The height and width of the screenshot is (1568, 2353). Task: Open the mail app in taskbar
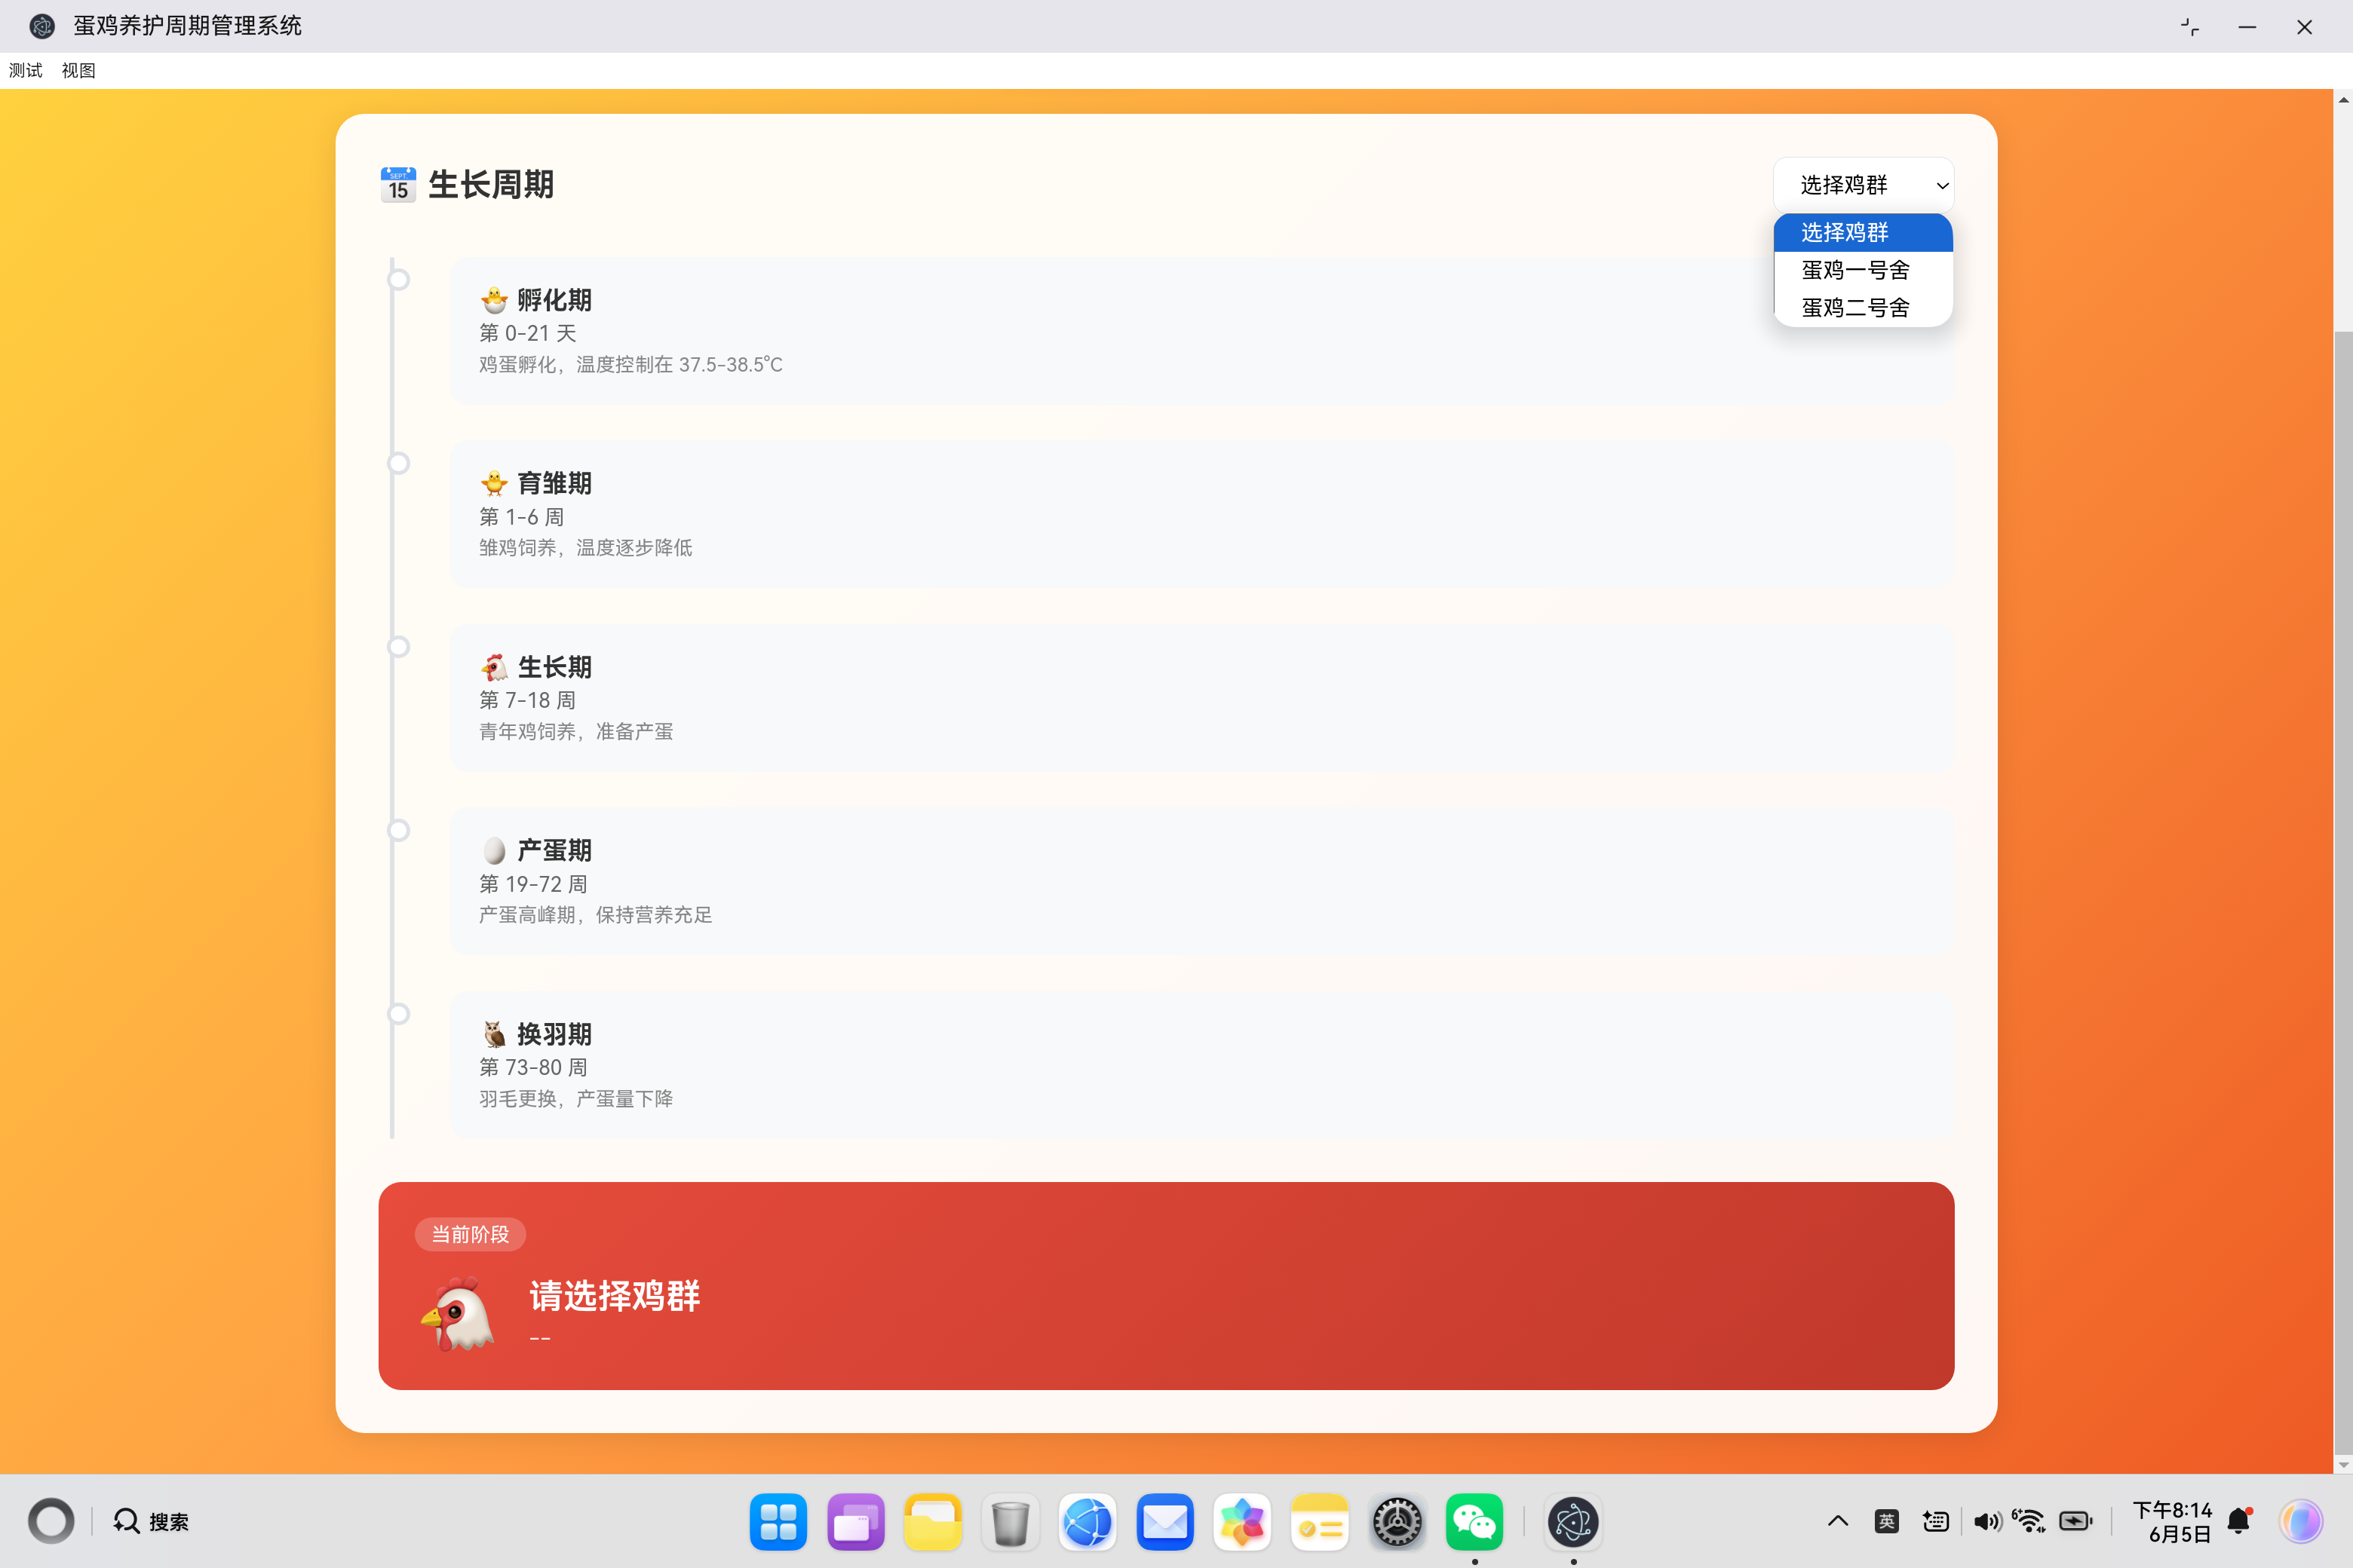point(1164,1522)
